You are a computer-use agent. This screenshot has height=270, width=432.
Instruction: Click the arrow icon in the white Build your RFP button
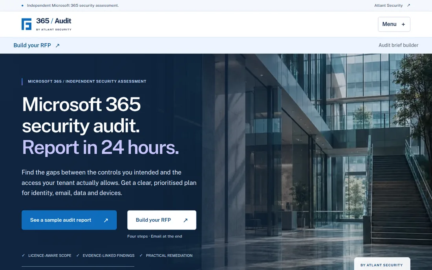click(185, 220)
